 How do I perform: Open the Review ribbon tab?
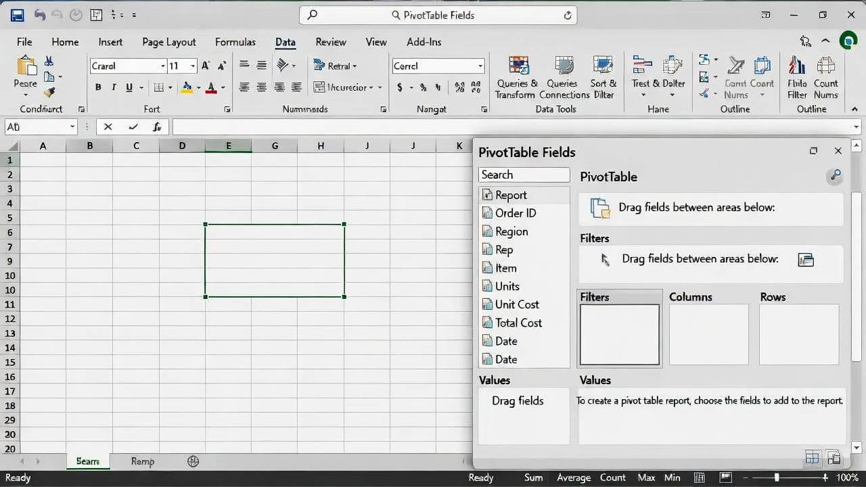[x=330, y=42]
